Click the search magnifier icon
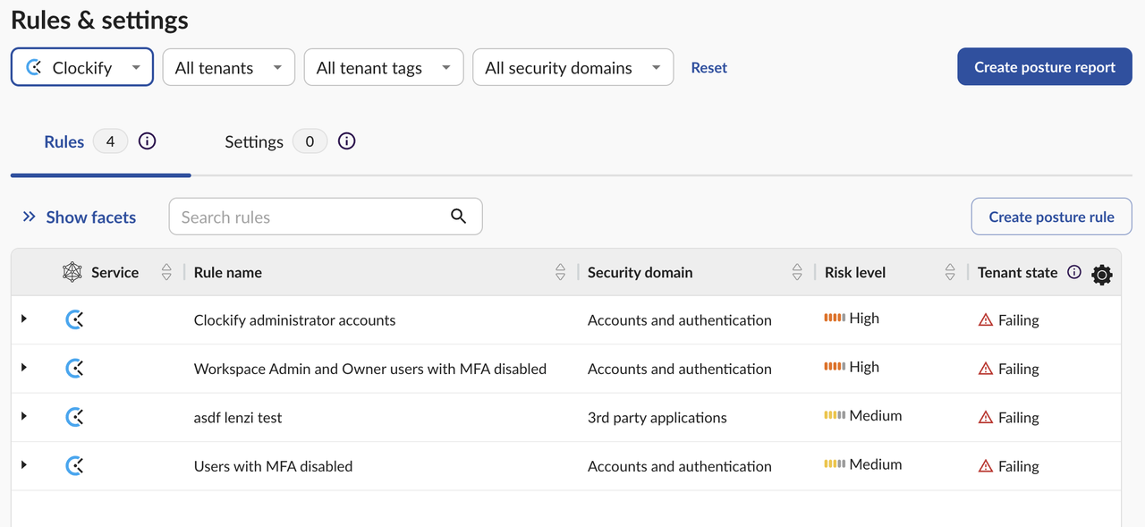 pyautogui.click(x=459, y=216)
